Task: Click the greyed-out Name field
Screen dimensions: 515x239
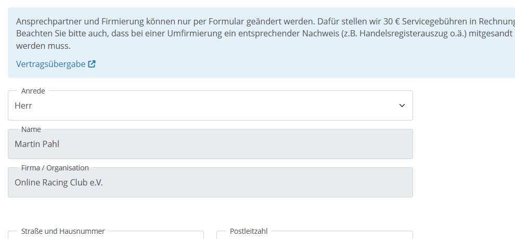Action: [x=210, y=144]
